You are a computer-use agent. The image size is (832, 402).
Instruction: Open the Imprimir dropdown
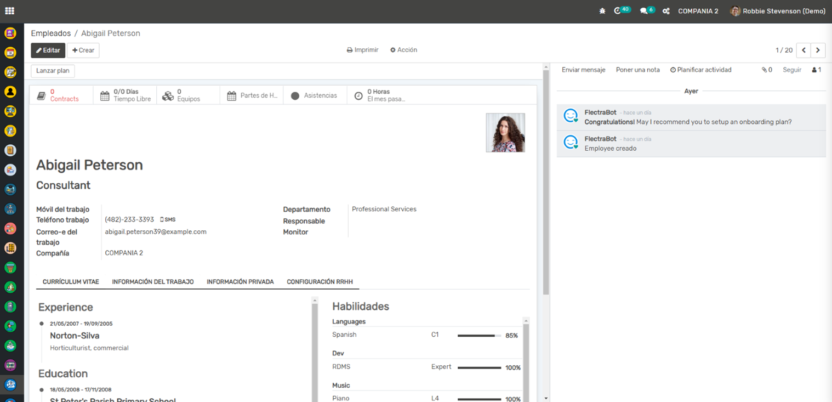(x=362, y=50)
